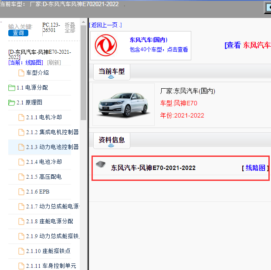Image resolution: width=271 pixels, height=270 pixels.
Task: Select 2.1.4 电池冷却 text
Action: tap(44, 162)
